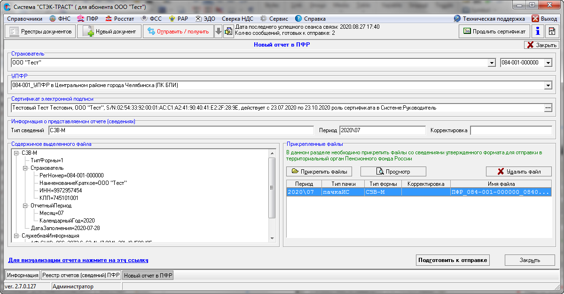Click Техническая поддержка in the menu bar

coord(489,19)
